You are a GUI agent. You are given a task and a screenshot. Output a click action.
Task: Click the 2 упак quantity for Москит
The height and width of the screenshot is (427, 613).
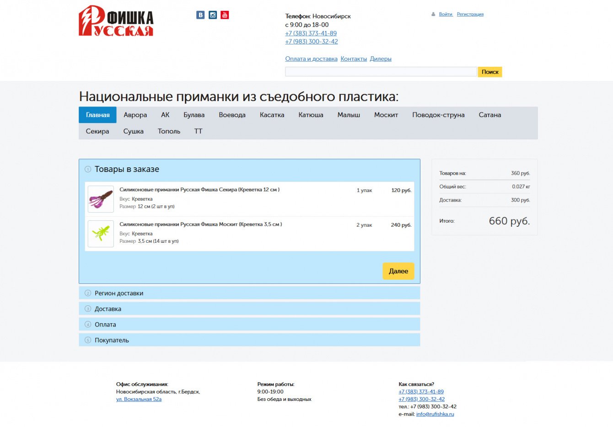click(364, 225)
